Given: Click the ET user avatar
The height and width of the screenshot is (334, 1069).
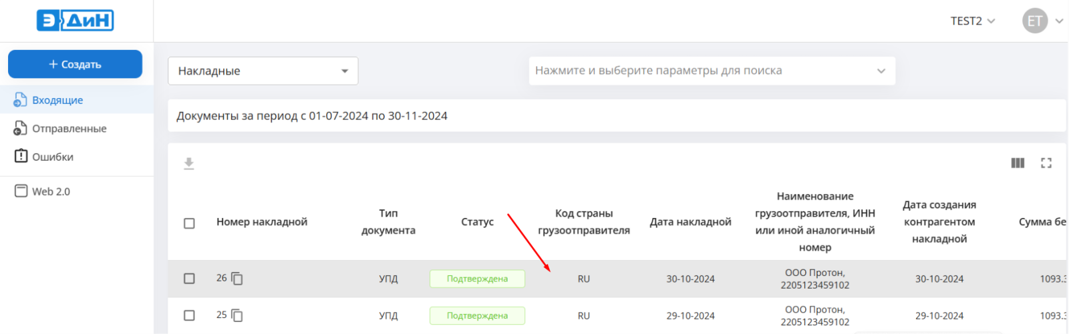Looking at the screenshot, I should tap(1034, 21).
